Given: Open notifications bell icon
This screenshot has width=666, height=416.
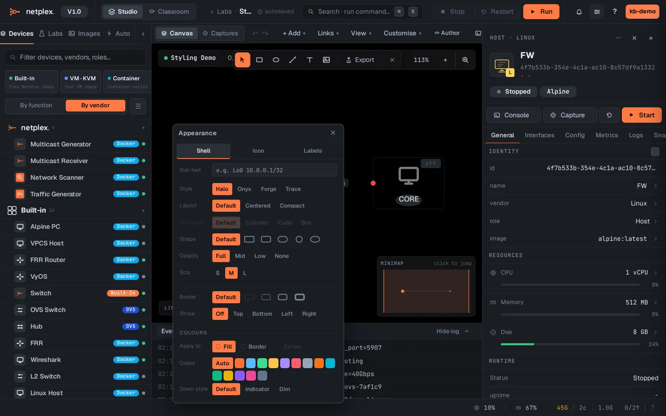Looking at the screenshot, I should pyautogui.click(x=579, y=12).
